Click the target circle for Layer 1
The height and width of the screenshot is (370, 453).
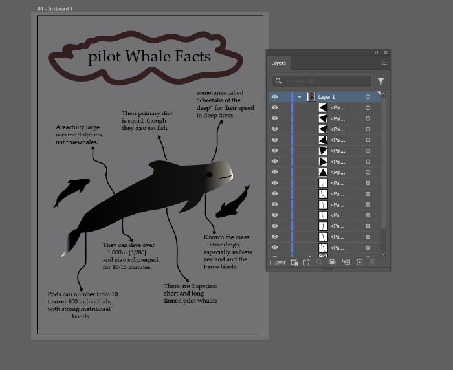pos(368,97)
